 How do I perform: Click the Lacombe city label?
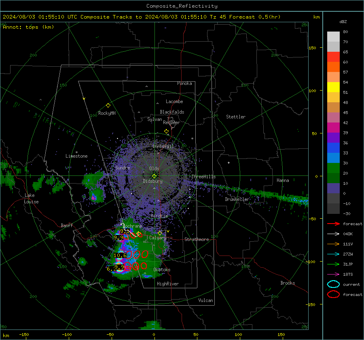174,101
